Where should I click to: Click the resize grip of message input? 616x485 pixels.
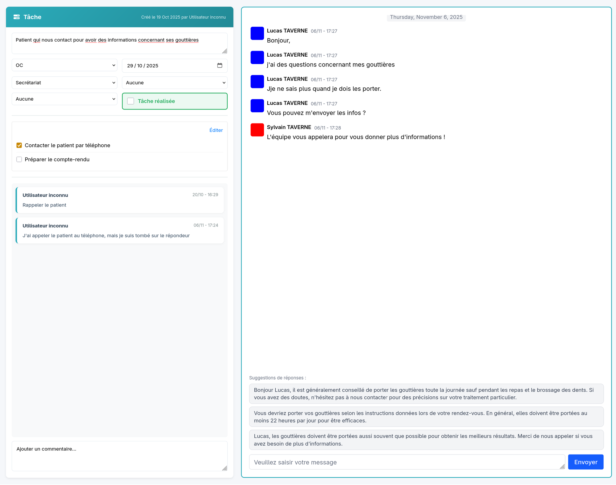pos(562,467)
